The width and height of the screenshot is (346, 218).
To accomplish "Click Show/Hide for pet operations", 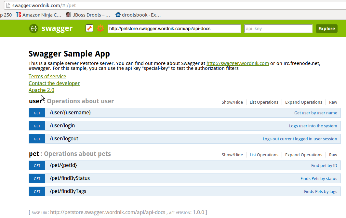I will (232, 155).
